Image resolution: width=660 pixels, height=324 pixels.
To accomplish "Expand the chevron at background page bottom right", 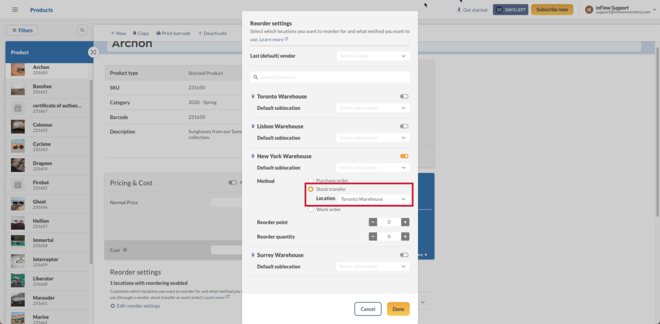I will point(423,302).
